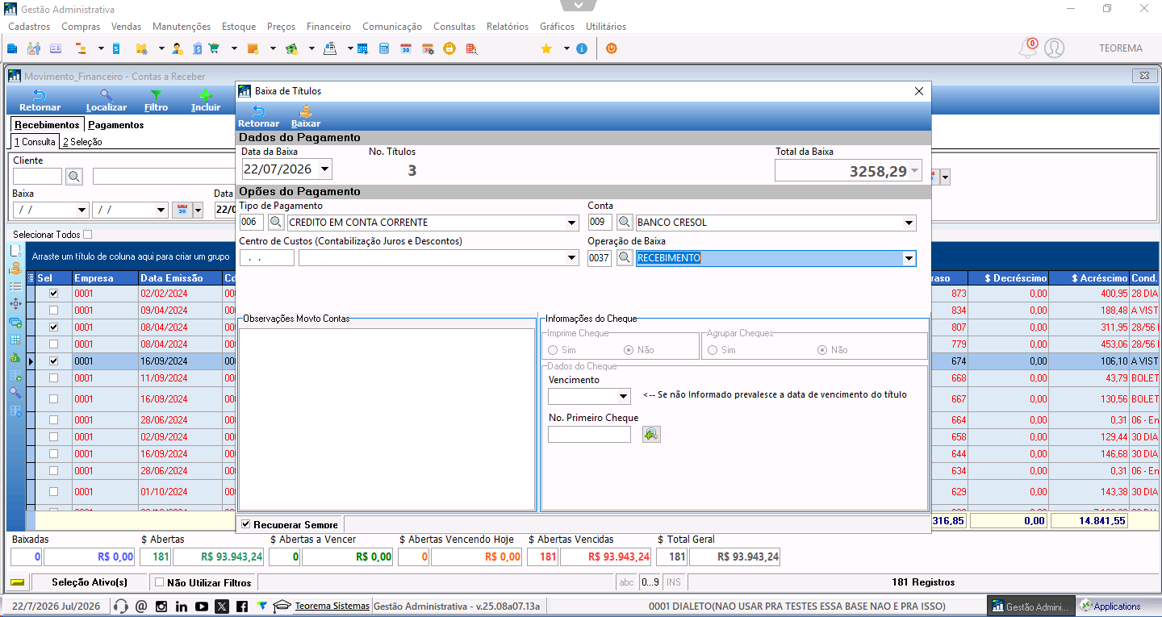Click Localizar in Contas a Receber toolbar
Image resolution: width=1162 pixels, height=617 pixels.
(107, 100)
